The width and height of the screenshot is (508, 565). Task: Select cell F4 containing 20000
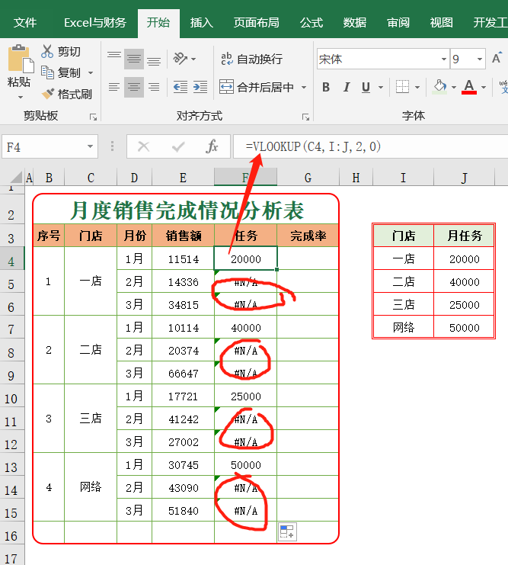coord(245,258)
